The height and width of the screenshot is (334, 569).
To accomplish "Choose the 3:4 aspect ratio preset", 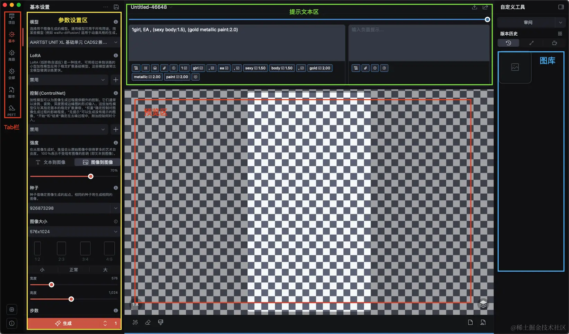I will click(85, 251).
